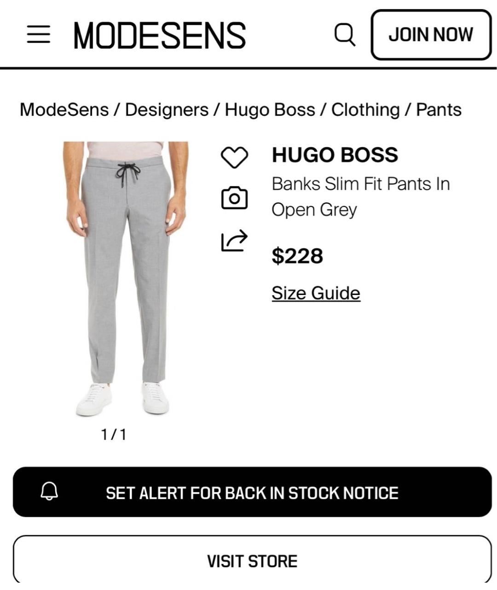This screenshot has width=497, height=590.
Task: Click the $228 price
Action: [x=297, y=256]
